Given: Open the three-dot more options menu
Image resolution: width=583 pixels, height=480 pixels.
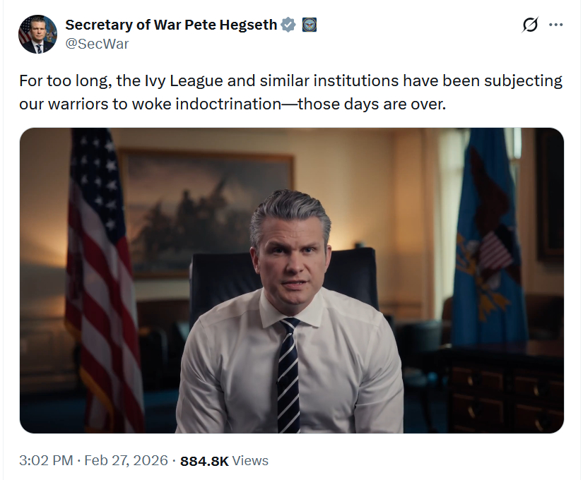Looking at the screenshot, I should pyautogui.click(x=556, y=25).
